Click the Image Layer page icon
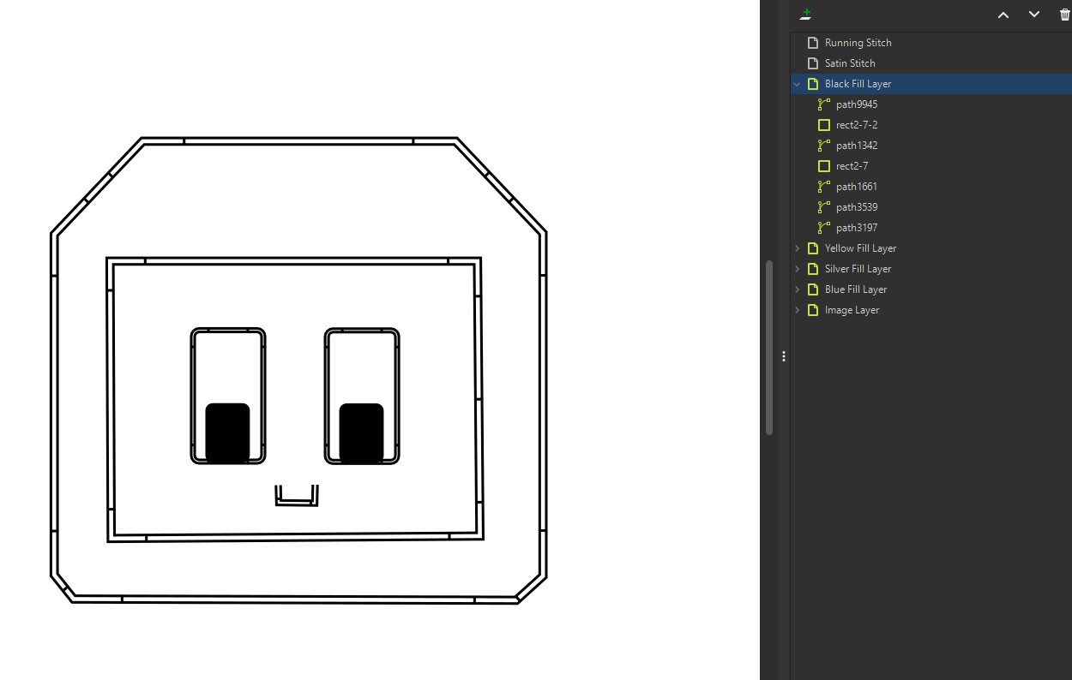Image resolution: width=1072 pixels, height=680 pixels. (813, 310)
